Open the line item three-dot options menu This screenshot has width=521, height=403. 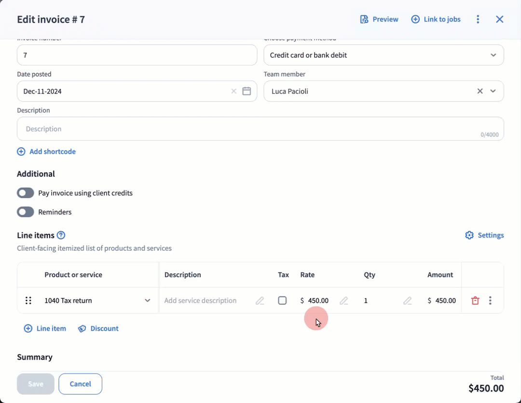[490, 300]
